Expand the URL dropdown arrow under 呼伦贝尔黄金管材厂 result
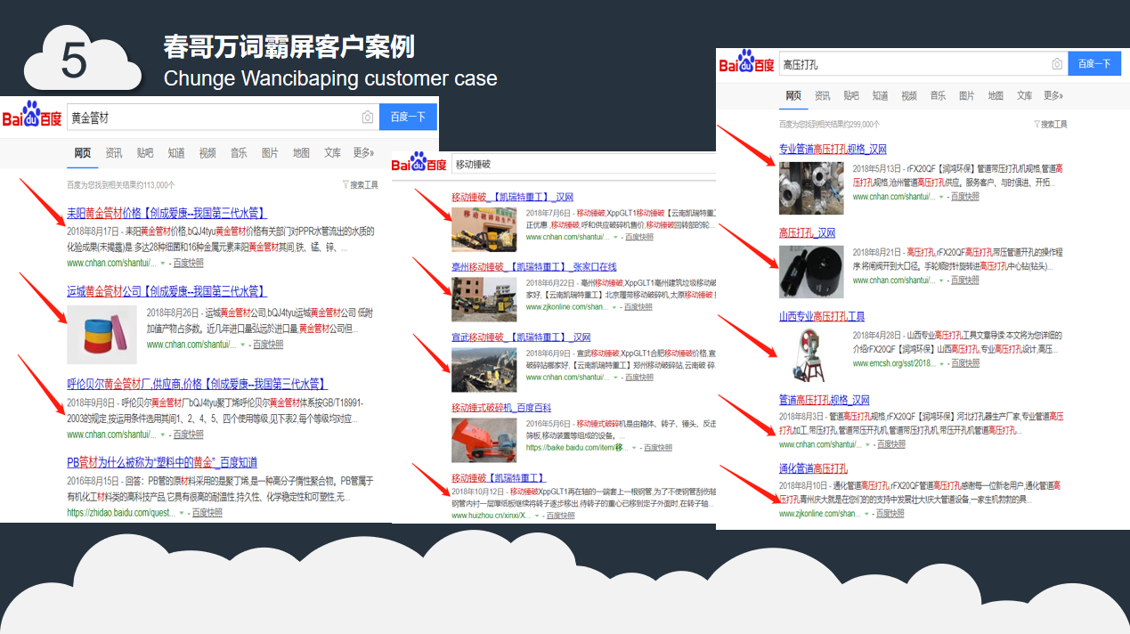Screen dimensions: 1130x634 [x=162, y=435]
